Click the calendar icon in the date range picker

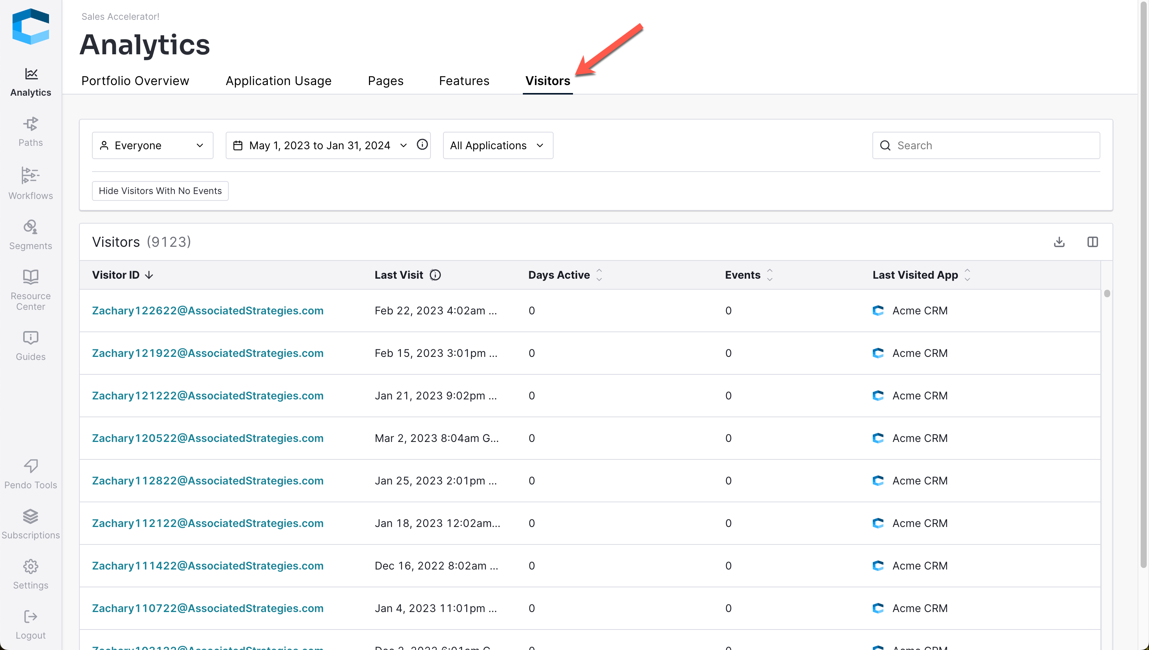click(238, 145)
